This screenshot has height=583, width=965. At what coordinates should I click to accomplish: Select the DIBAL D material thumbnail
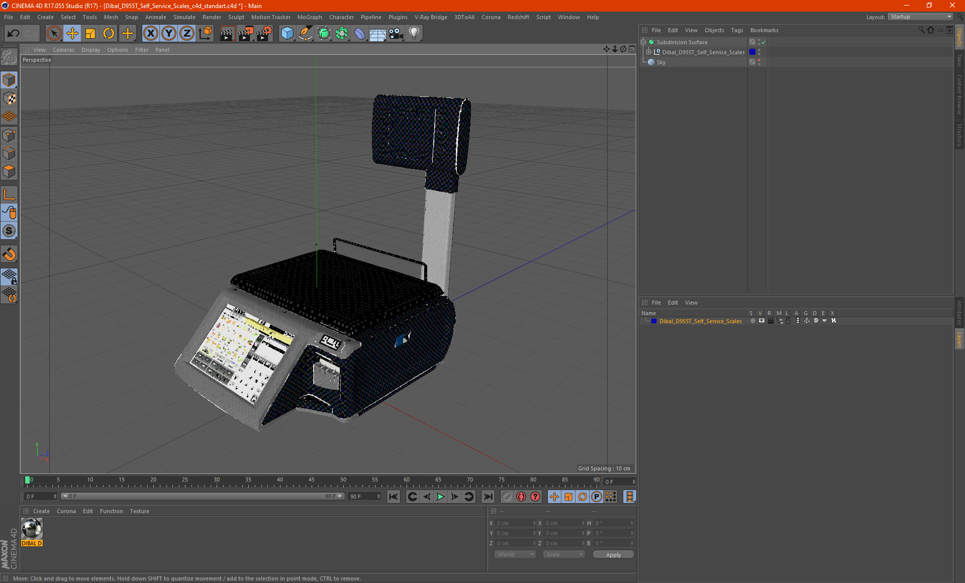(32, 529)
